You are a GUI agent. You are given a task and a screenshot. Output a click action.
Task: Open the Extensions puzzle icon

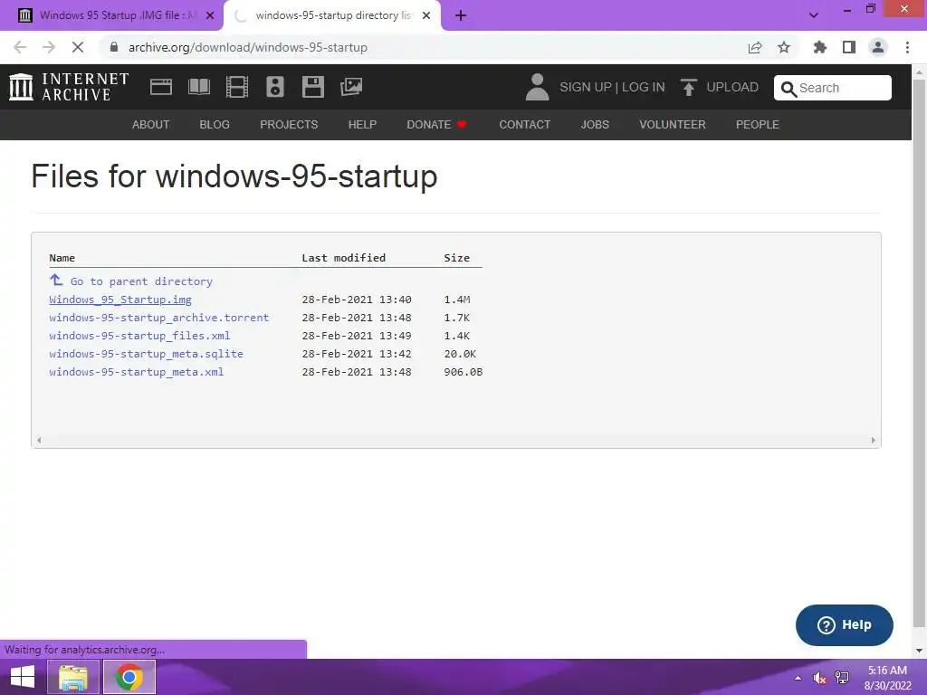point(820,47)
